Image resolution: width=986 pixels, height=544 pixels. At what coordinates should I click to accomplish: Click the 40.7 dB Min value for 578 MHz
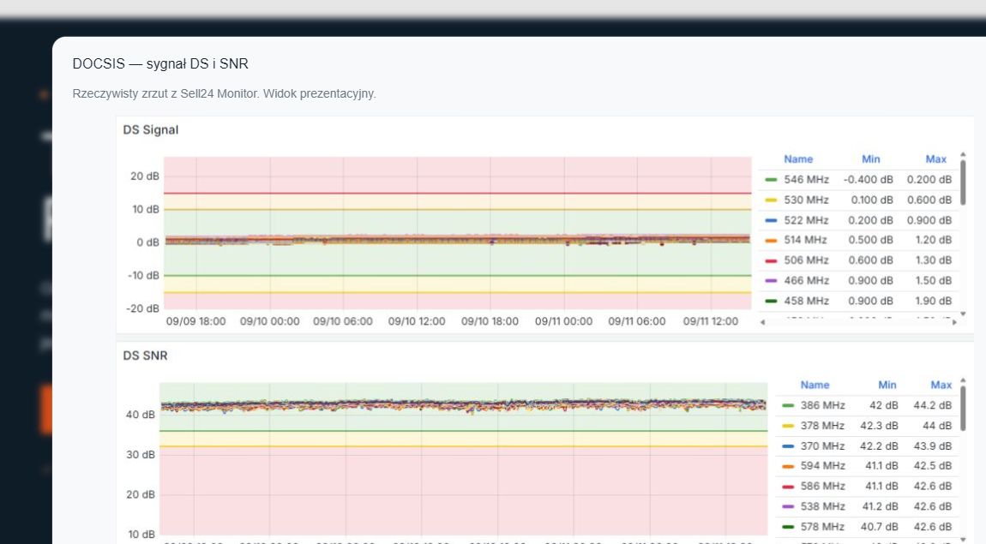click(x=880, y=526)
